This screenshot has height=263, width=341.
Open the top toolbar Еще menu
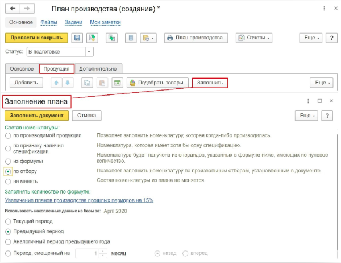(310, 38)
